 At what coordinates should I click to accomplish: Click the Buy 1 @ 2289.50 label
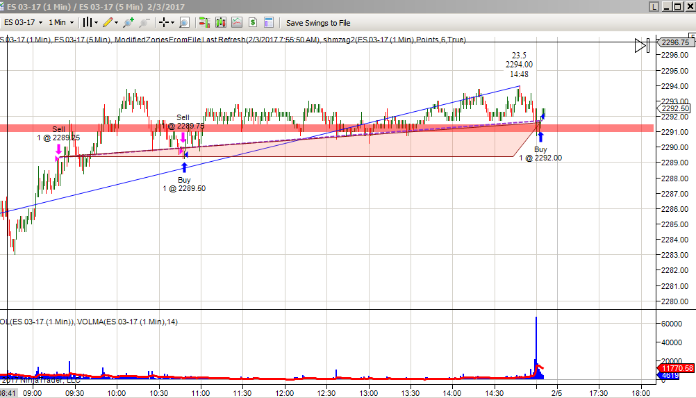coord(184,184)
